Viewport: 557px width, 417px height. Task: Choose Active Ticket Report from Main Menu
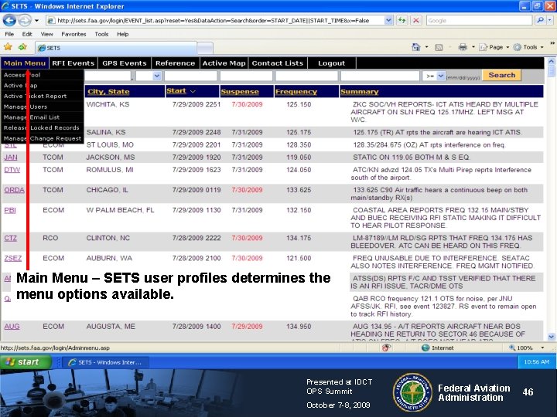(43, 96)
